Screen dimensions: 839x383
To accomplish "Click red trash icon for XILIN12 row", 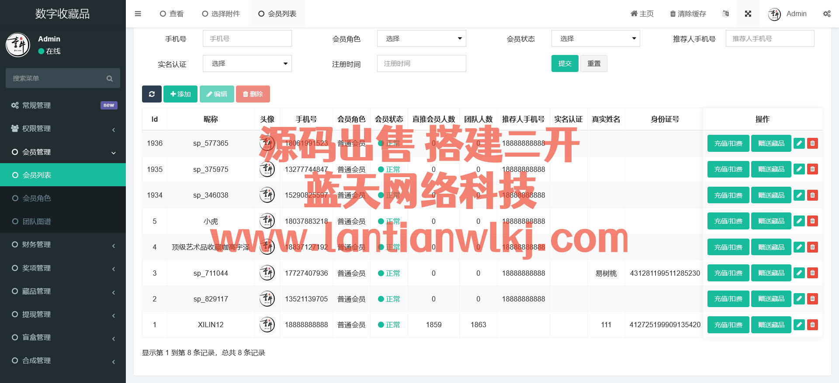I will (x=812, y=325).
